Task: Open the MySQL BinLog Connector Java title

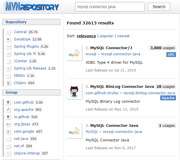Action: pyautogui.click(x=122, y=86)
